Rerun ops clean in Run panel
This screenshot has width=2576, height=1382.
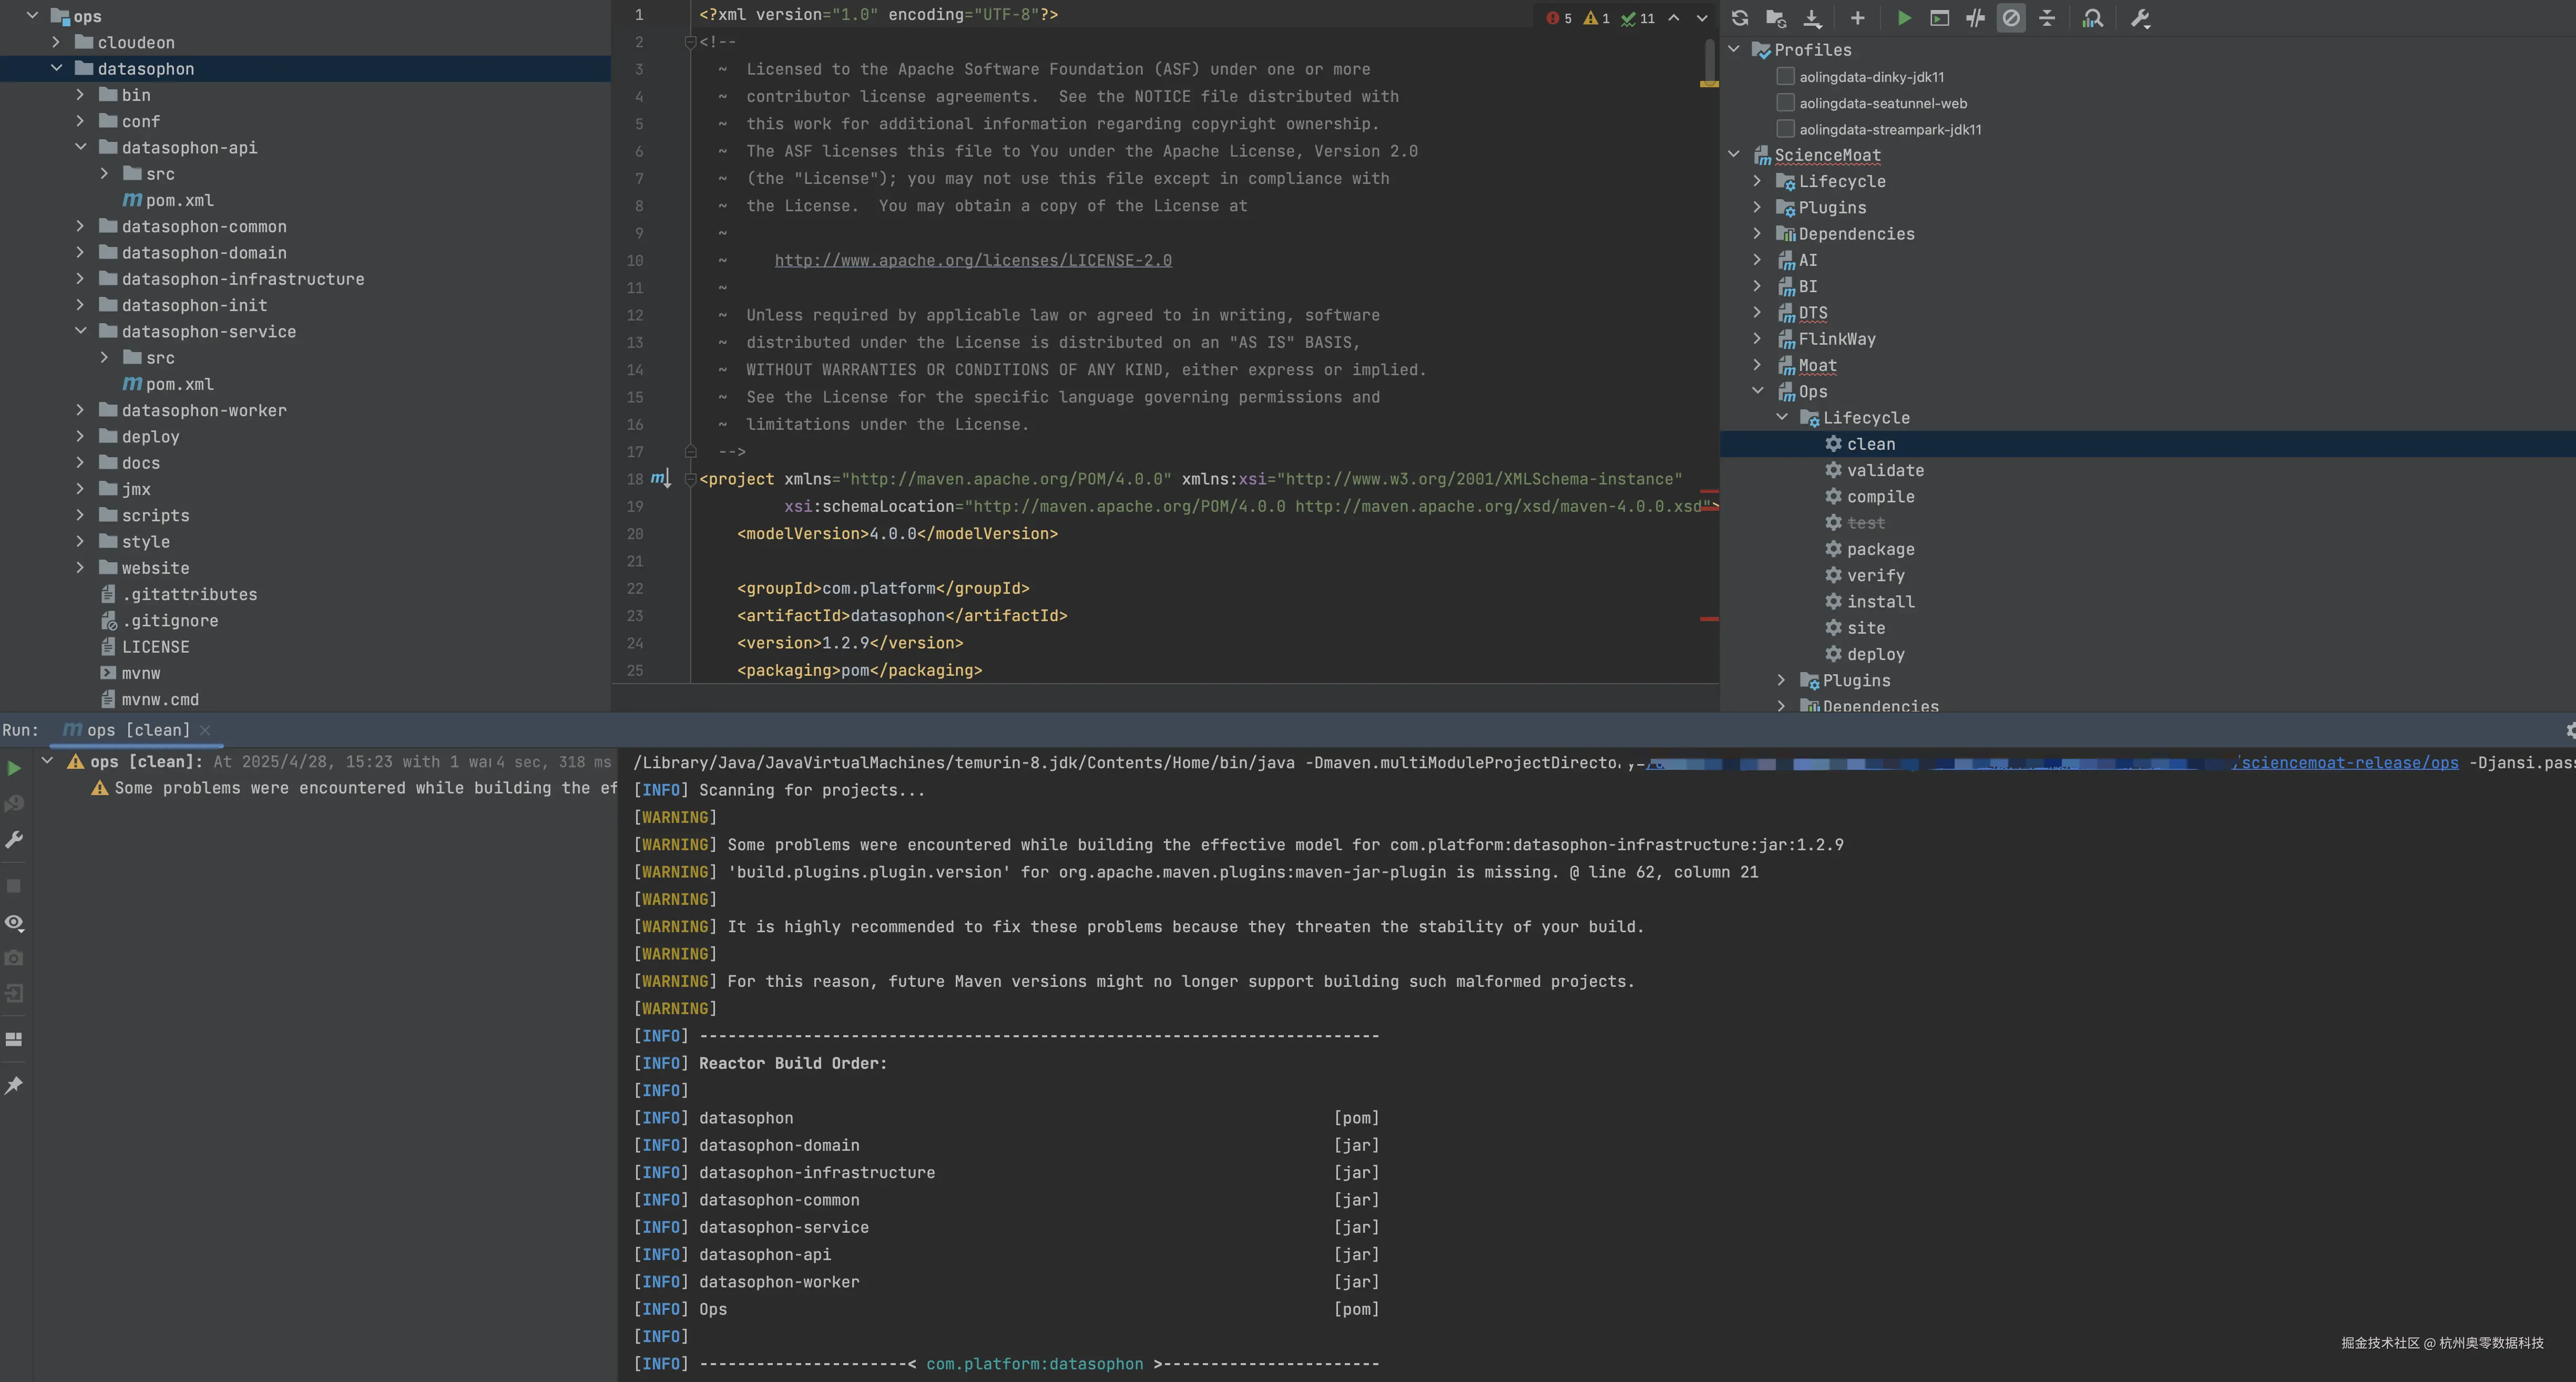pyautogui.click(x=14, y=768)
